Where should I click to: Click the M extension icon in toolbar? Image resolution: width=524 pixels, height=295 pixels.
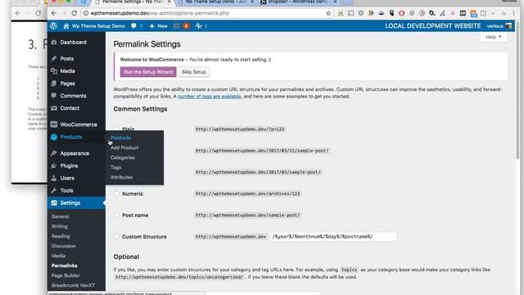coord(463,13)
